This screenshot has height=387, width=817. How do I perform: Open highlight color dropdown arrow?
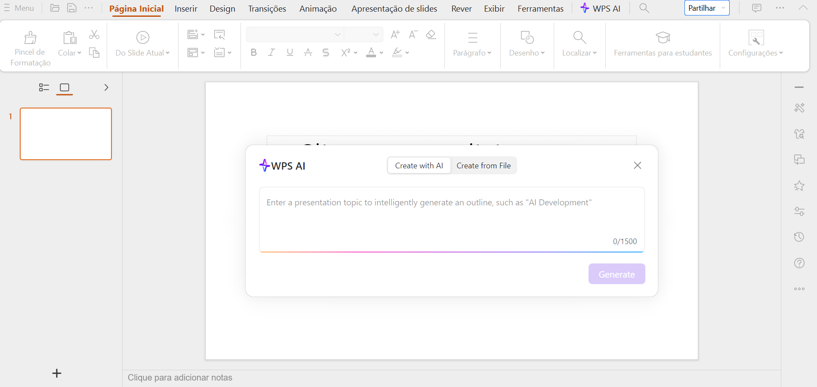point(407,53)
